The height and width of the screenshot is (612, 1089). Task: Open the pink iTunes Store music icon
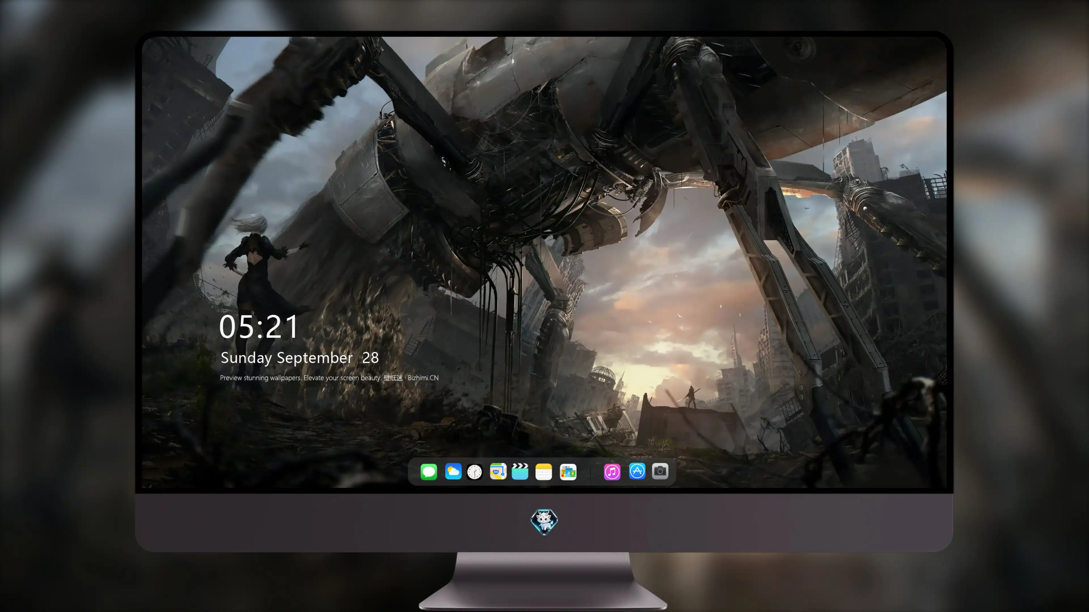612,472
